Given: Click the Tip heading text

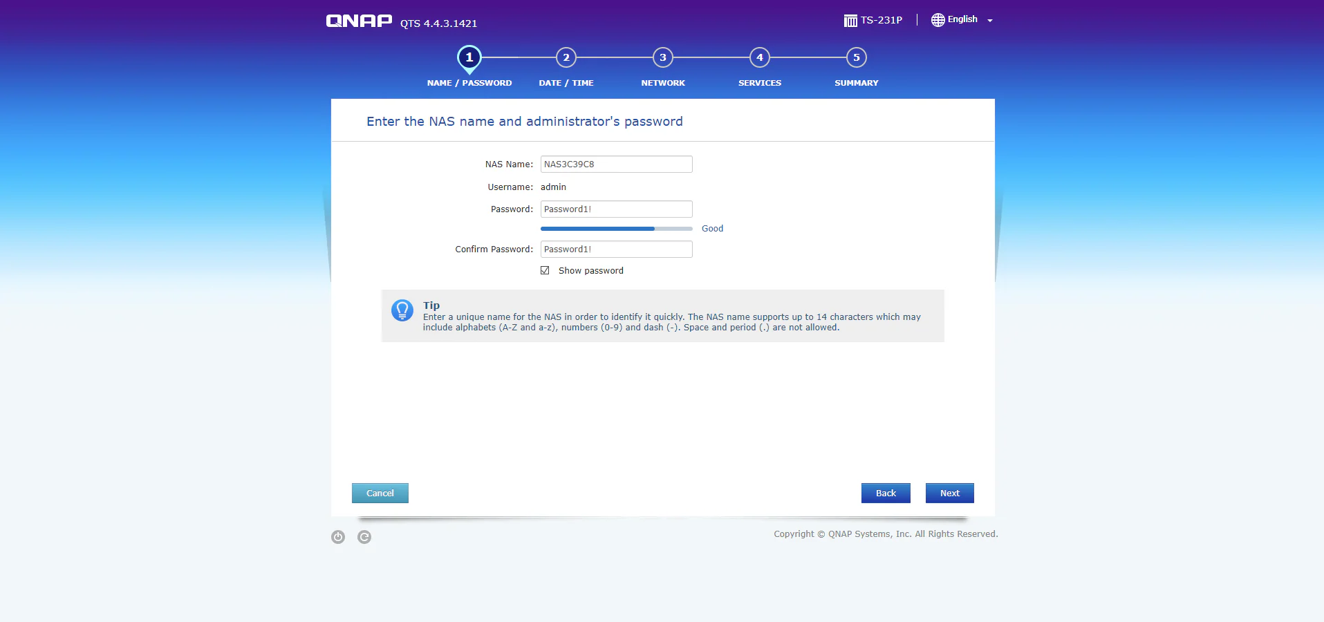Looking at the screenshot, I should (x=431, y=305).
